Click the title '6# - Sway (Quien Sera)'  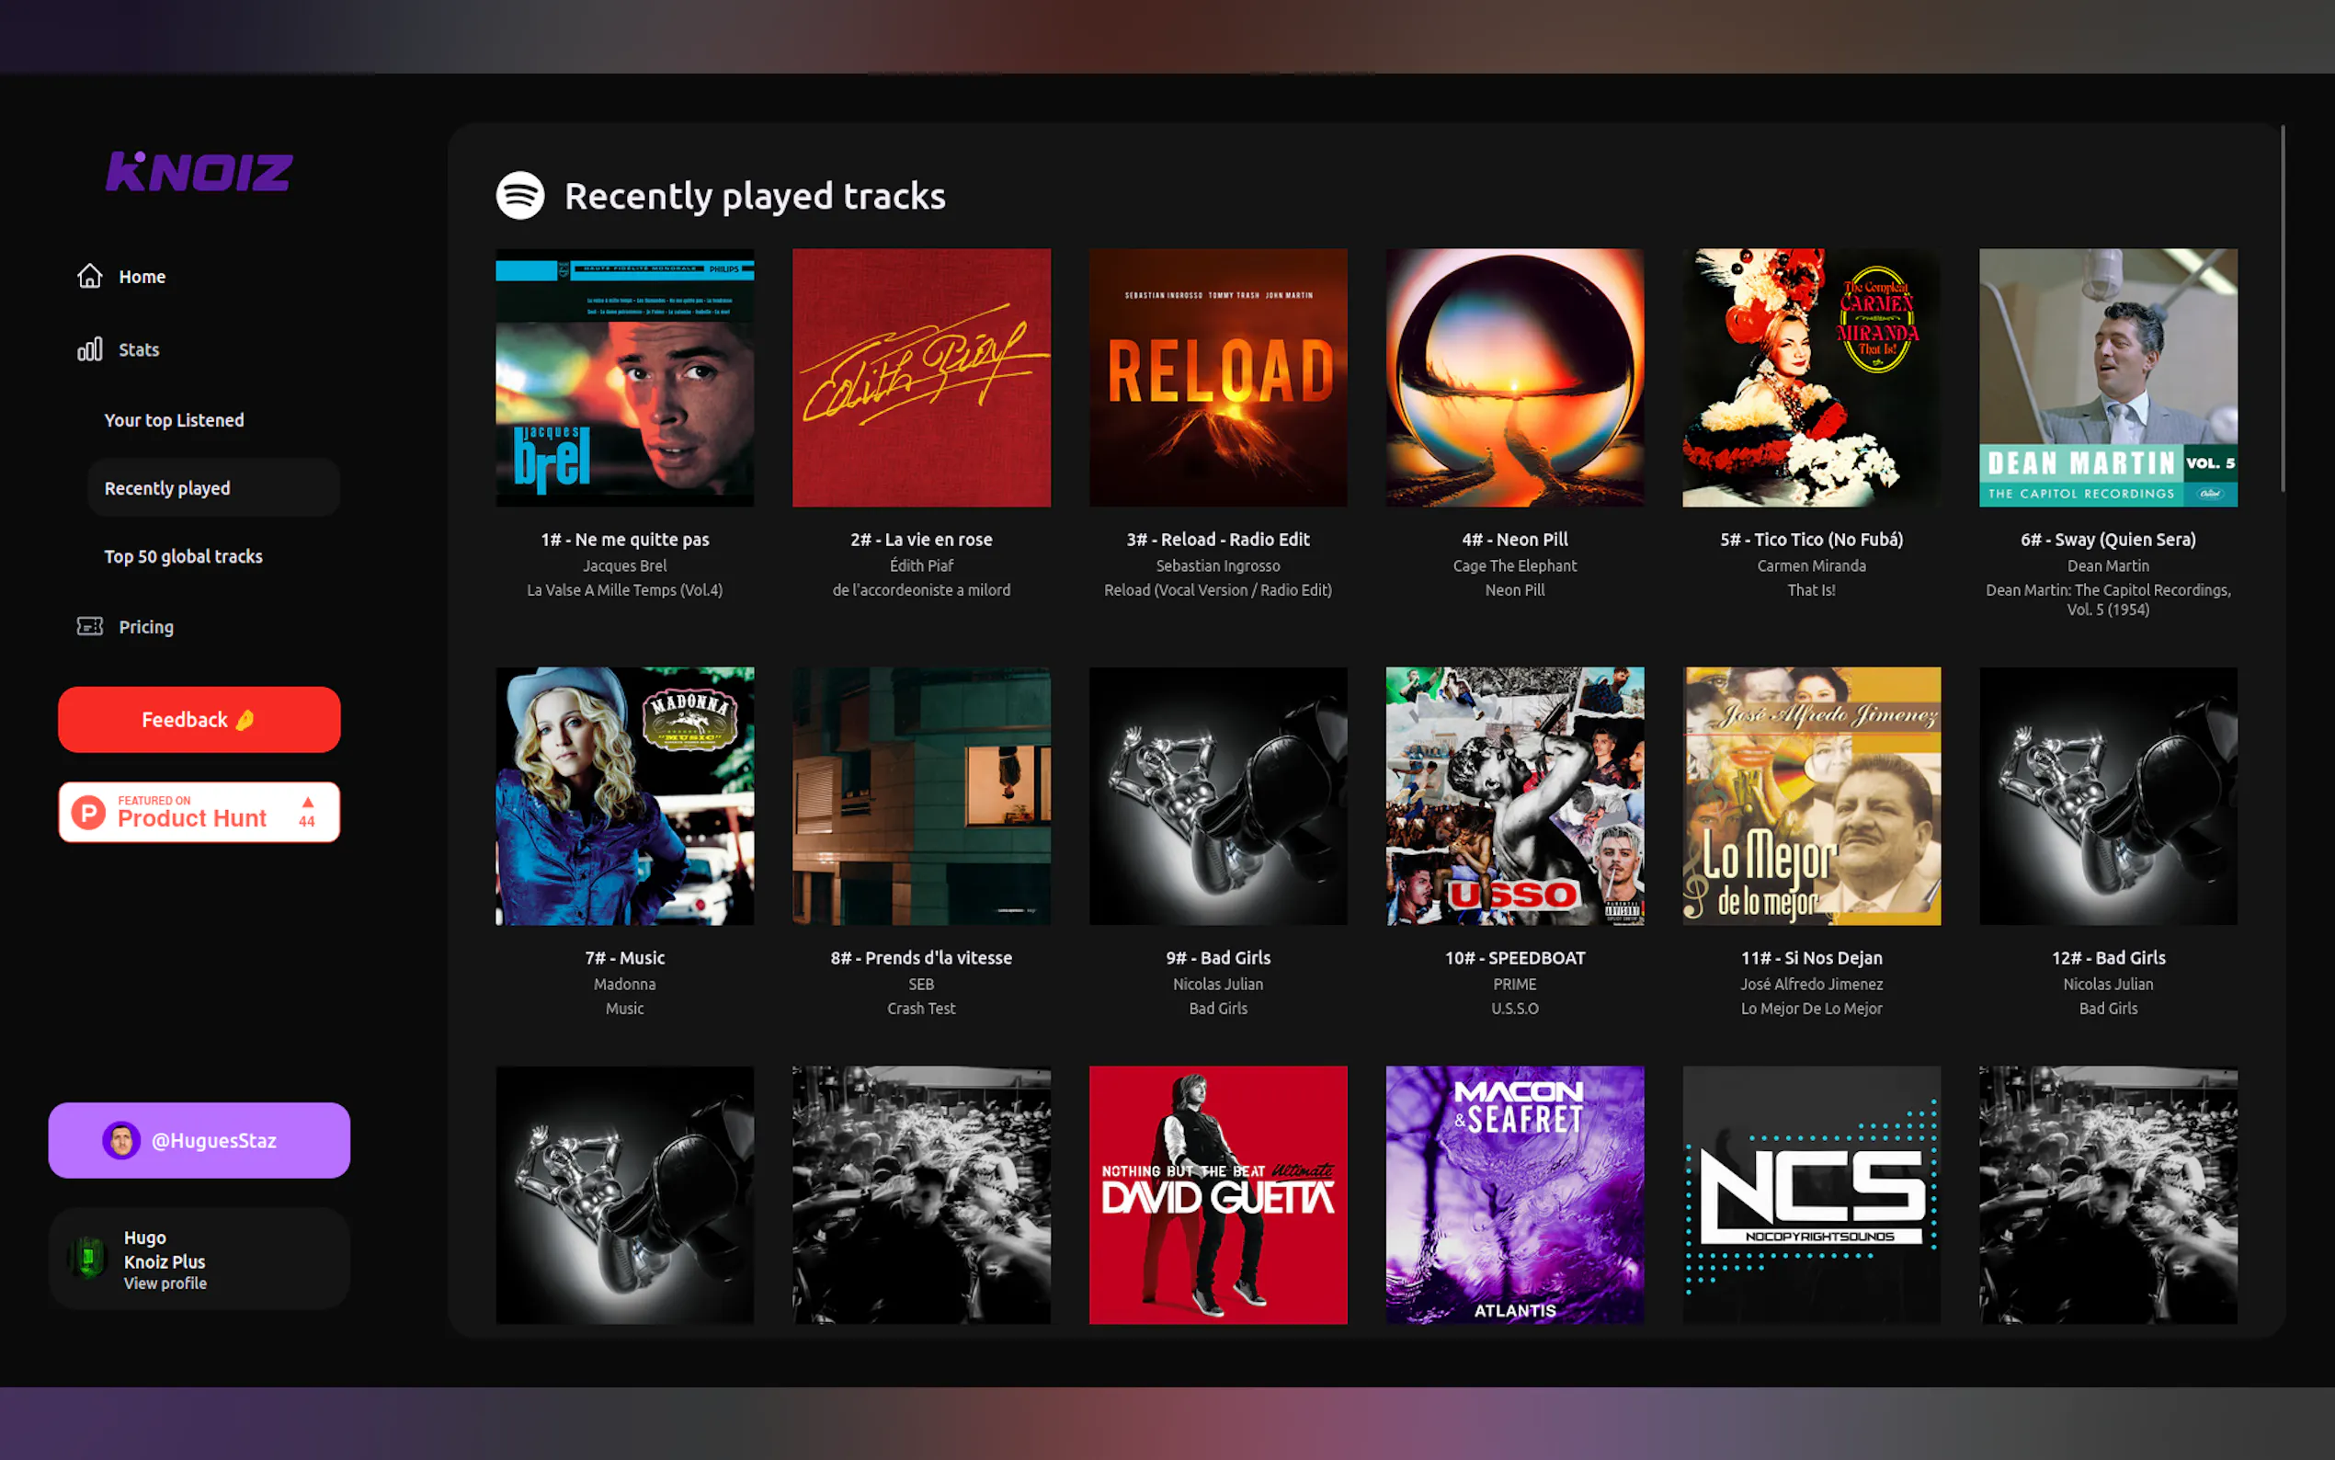[2108, 540]
